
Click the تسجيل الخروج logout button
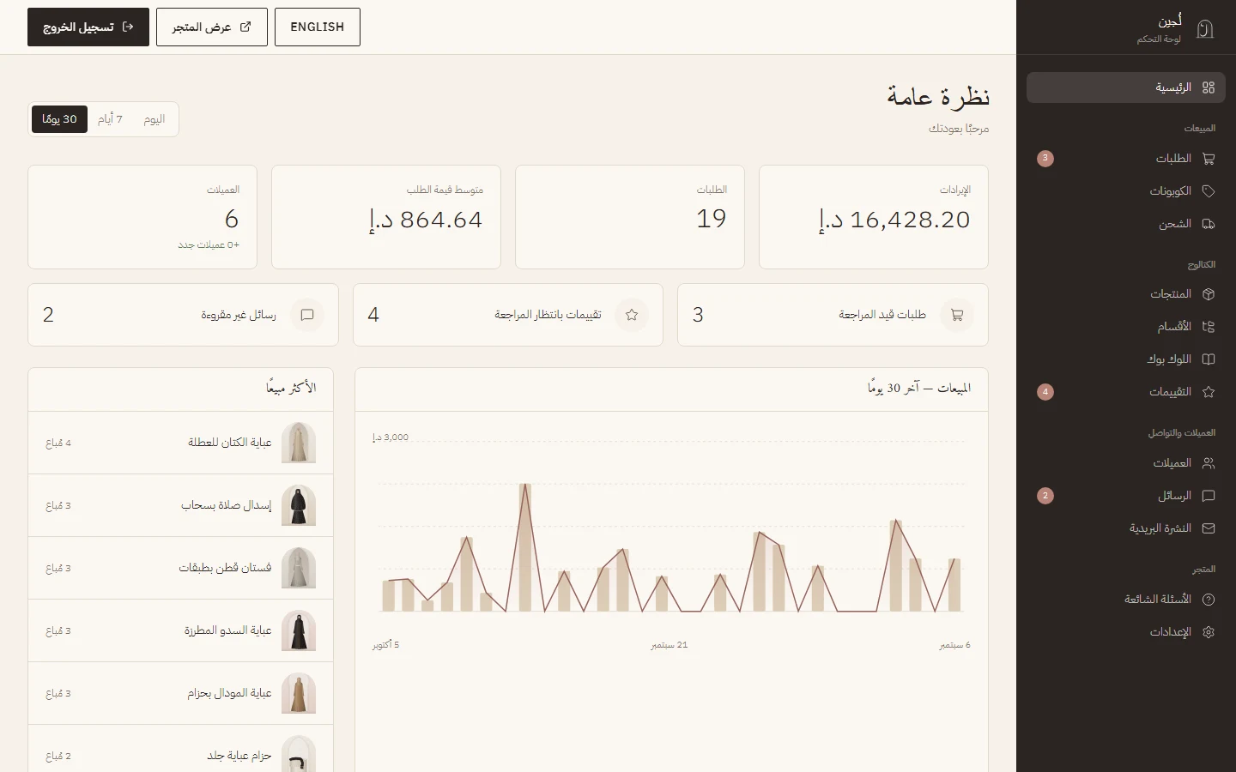(88, 27)
